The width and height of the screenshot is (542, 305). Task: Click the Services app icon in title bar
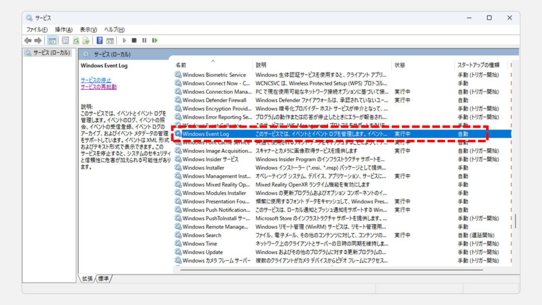(x=29, y=17)
